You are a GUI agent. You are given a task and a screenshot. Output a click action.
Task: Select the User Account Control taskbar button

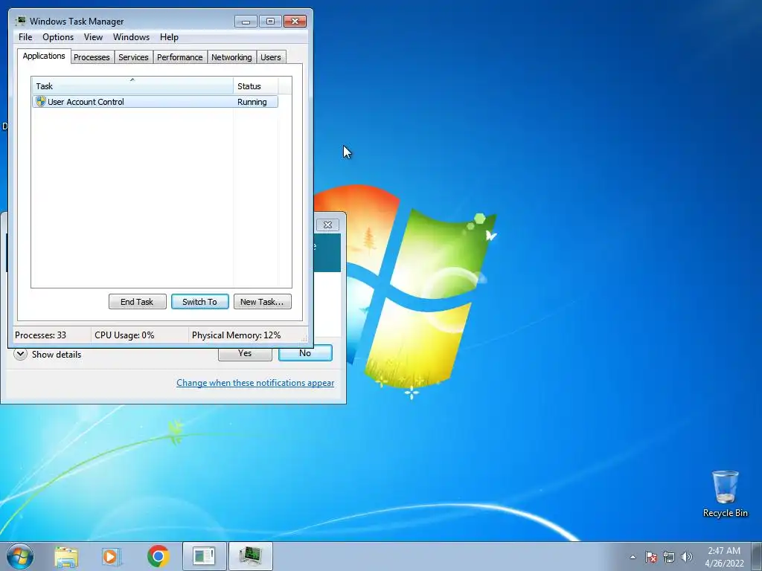pyautogui.click(x=204, y=556)
